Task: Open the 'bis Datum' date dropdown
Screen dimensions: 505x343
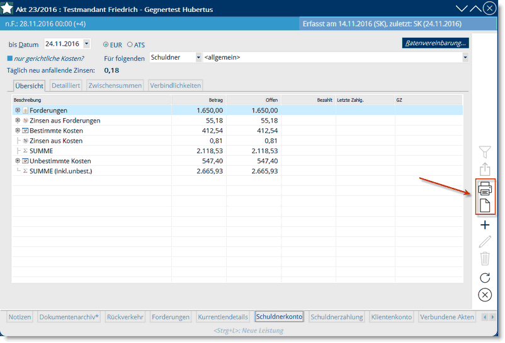Action: click(x=86, y=44)
